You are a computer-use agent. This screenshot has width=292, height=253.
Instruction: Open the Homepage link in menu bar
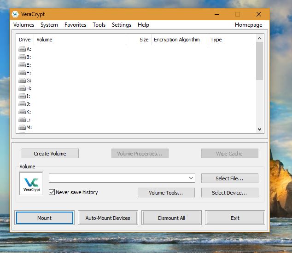(x=248, y=25)
